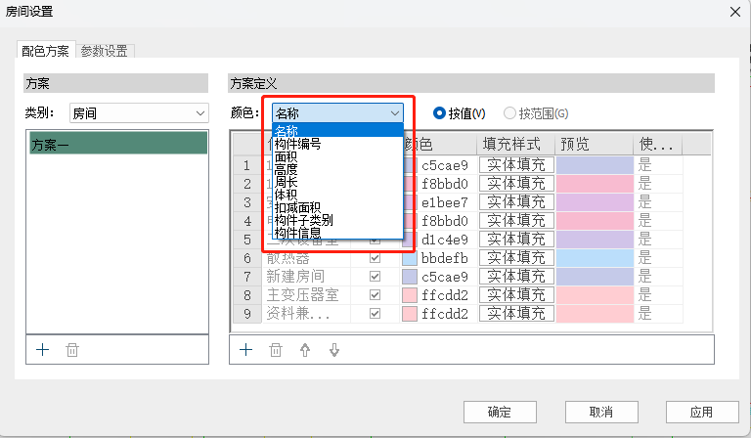Screen dimensions: 751x438
Task: Add a new row in scheme definition table
Action: pos(245,350)
